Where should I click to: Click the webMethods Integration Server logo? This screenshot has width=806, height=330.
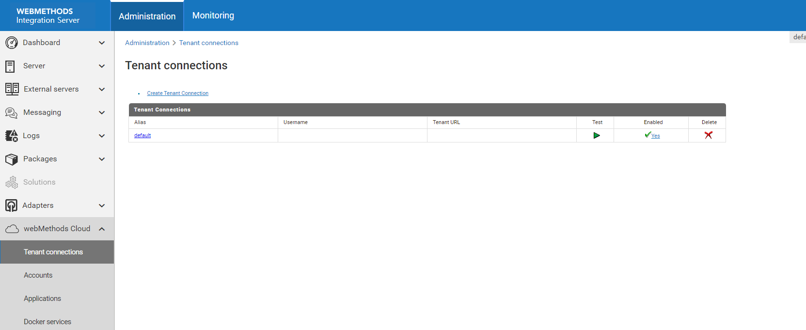tap(48, 16)
